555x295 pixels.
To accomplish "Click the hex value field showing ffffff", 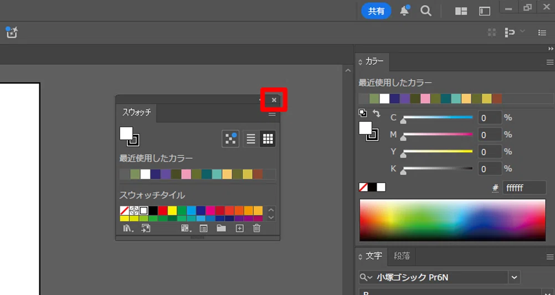I will tap(524, 188).
